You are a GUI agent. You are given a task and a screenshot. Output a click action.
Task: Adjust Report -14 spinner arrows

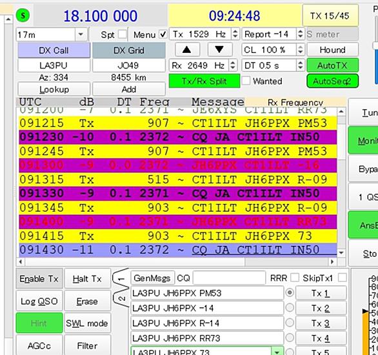(x=300, y=34)
